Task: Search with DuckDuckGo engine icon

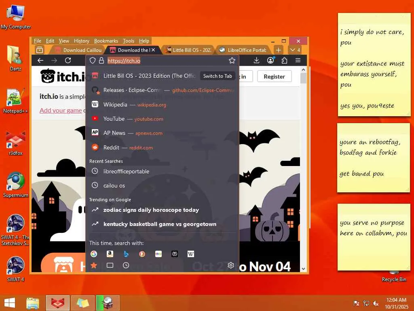Action: point(142,254)
